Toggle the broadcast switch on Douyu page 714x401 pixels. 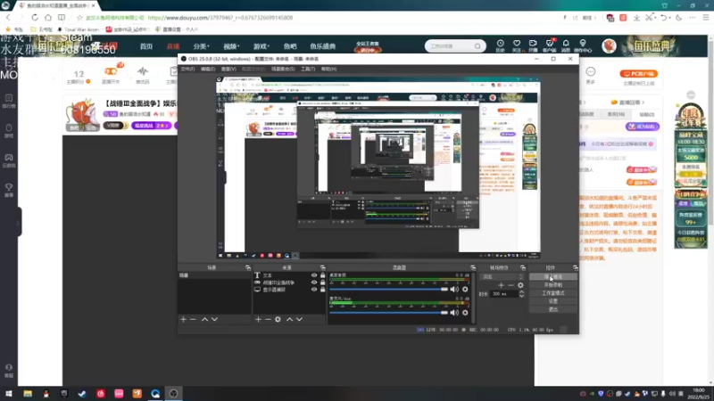click(x=111, y=71)
